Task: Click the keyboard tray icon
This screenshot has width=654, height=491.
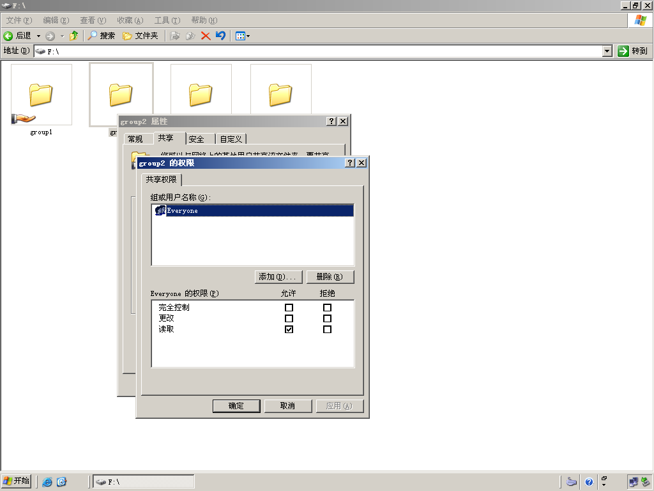Action: click(572, 482)
